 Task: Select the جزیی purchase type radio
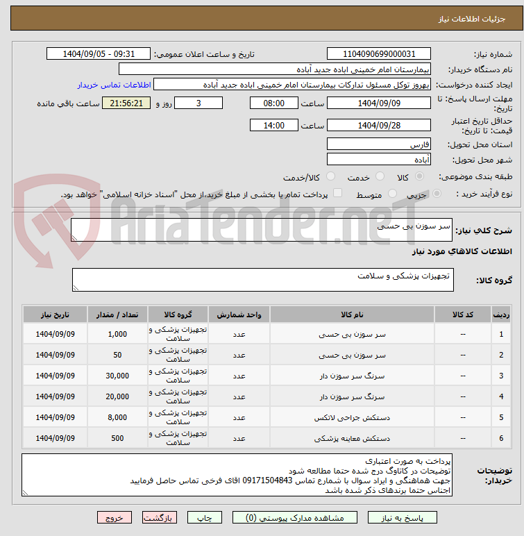[x=437, y=194]
